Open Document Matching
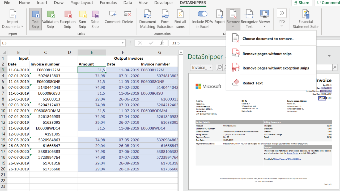 (x=147, y=19)
